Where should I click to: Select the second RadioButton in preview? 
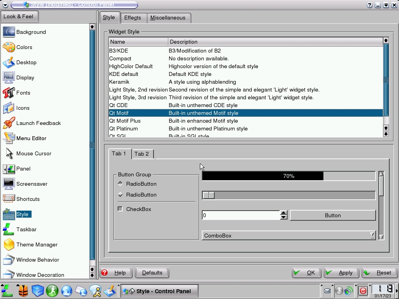120,195
